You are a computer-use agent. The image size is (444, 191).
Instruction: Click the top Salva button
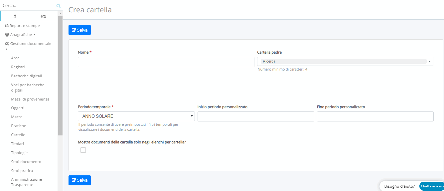pyautogui.click(x=79, y=30)
